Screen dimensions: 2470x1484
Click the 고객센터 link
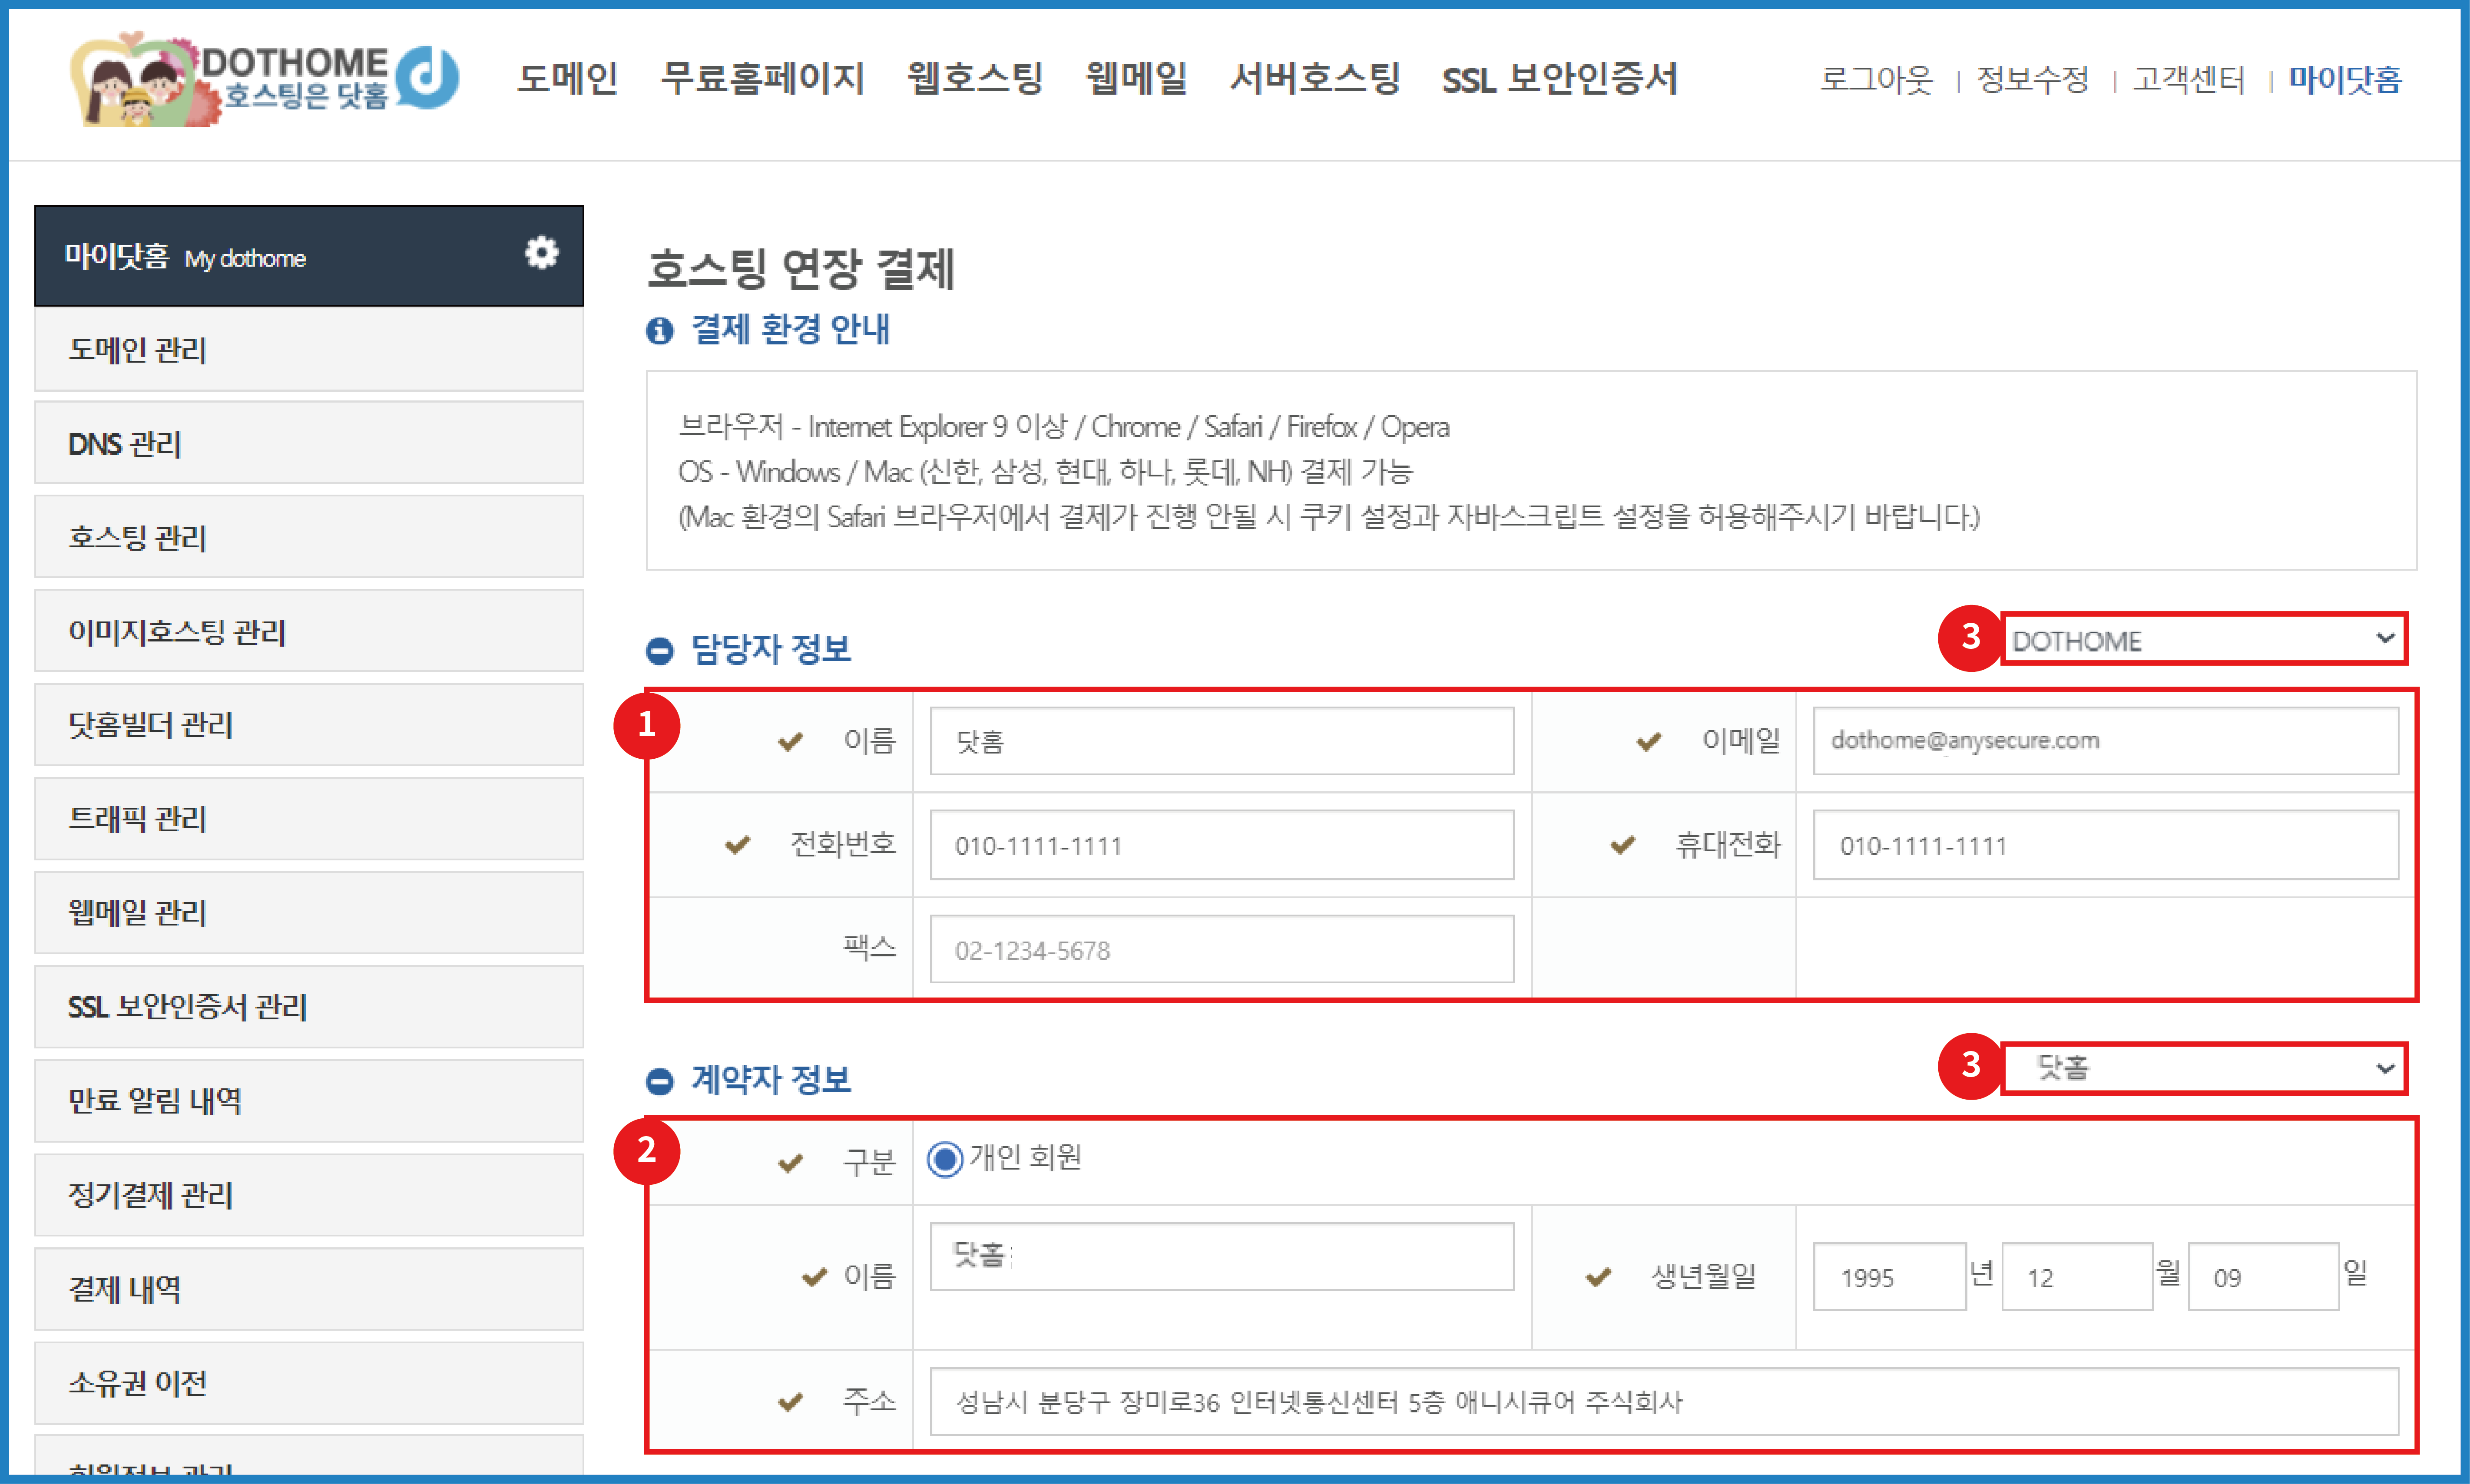pos(2188,79)
